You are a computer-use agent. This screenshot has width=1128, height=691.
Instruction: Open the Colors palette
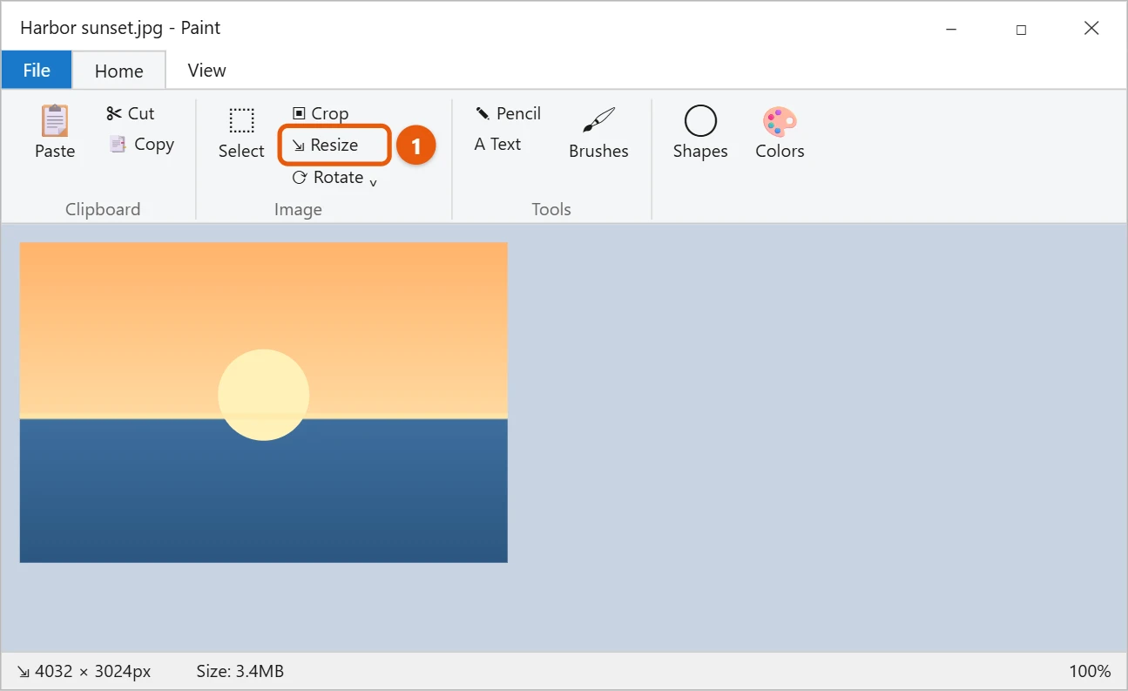pos(780,133)
